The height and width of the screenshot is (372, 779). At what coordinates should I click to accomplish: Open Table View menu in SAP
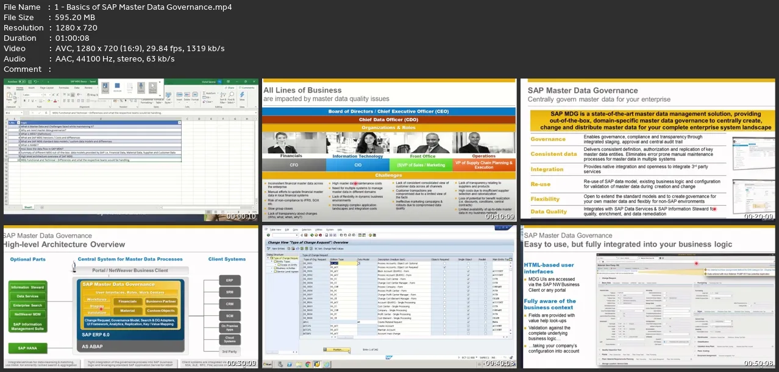[276, 230]
